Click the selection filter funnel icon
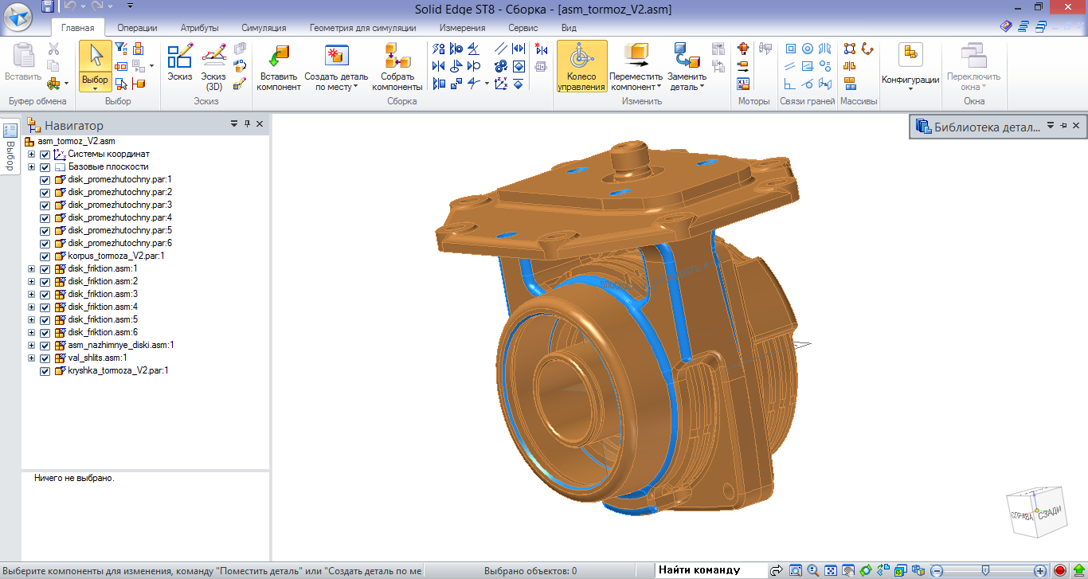Viewport: 1088px width, 579px height. click(121, 49)
